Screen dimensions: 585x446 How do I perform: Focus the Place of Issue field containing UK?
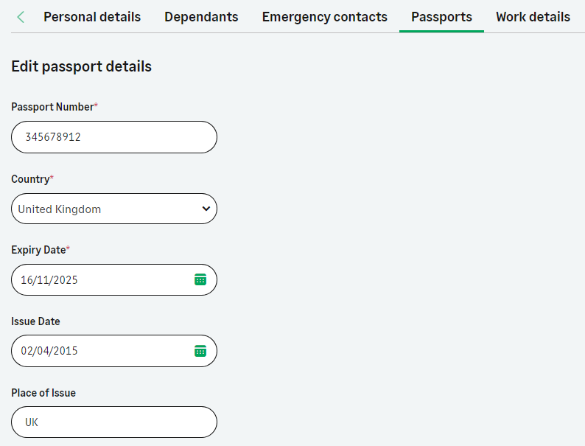tap(114, 422)
